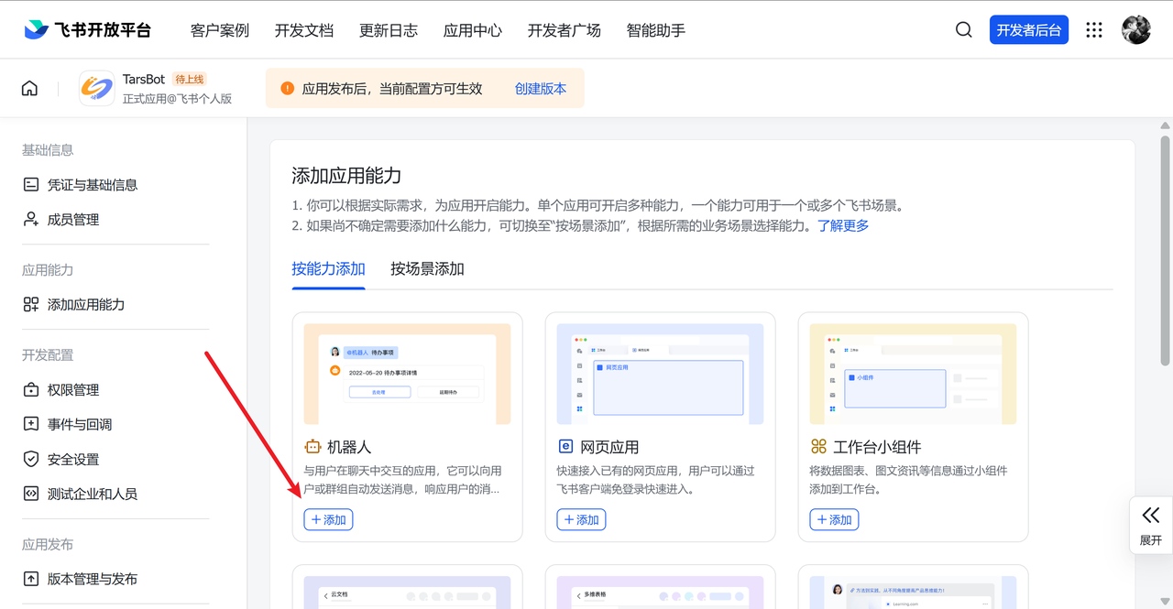1173x609 pixels.
Task: Open the nine-dot app grid menu
Action: click(x=1093, y=30)
